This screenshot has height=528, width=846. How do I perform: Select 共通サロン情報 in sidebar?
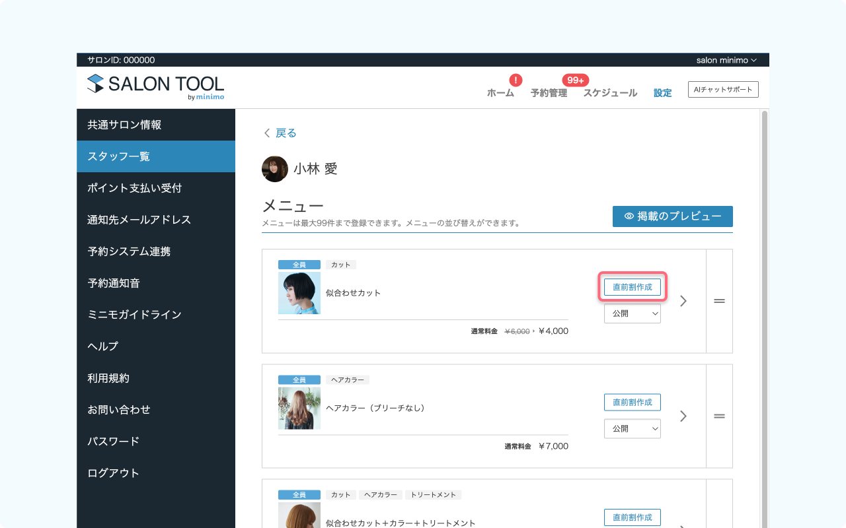pos(156,125)
